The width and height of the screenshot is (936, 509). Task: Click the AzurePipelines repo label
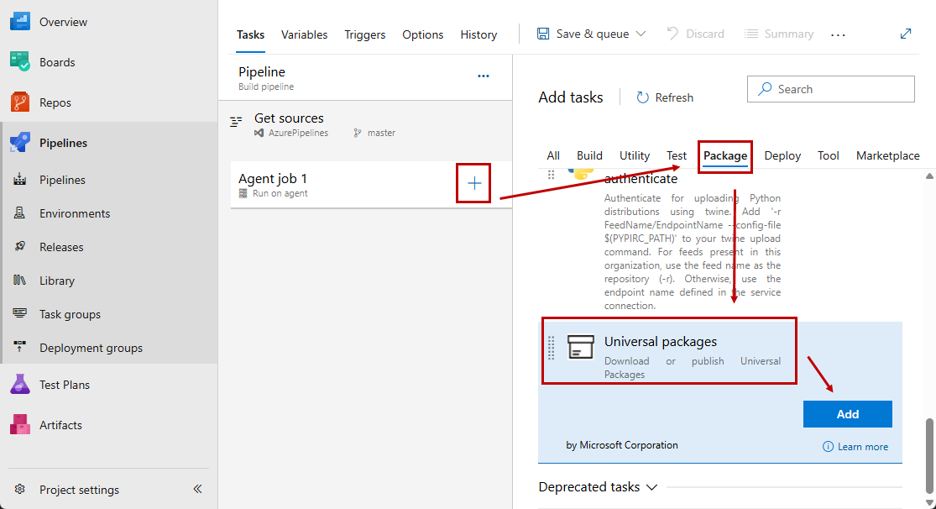point(298,133)
